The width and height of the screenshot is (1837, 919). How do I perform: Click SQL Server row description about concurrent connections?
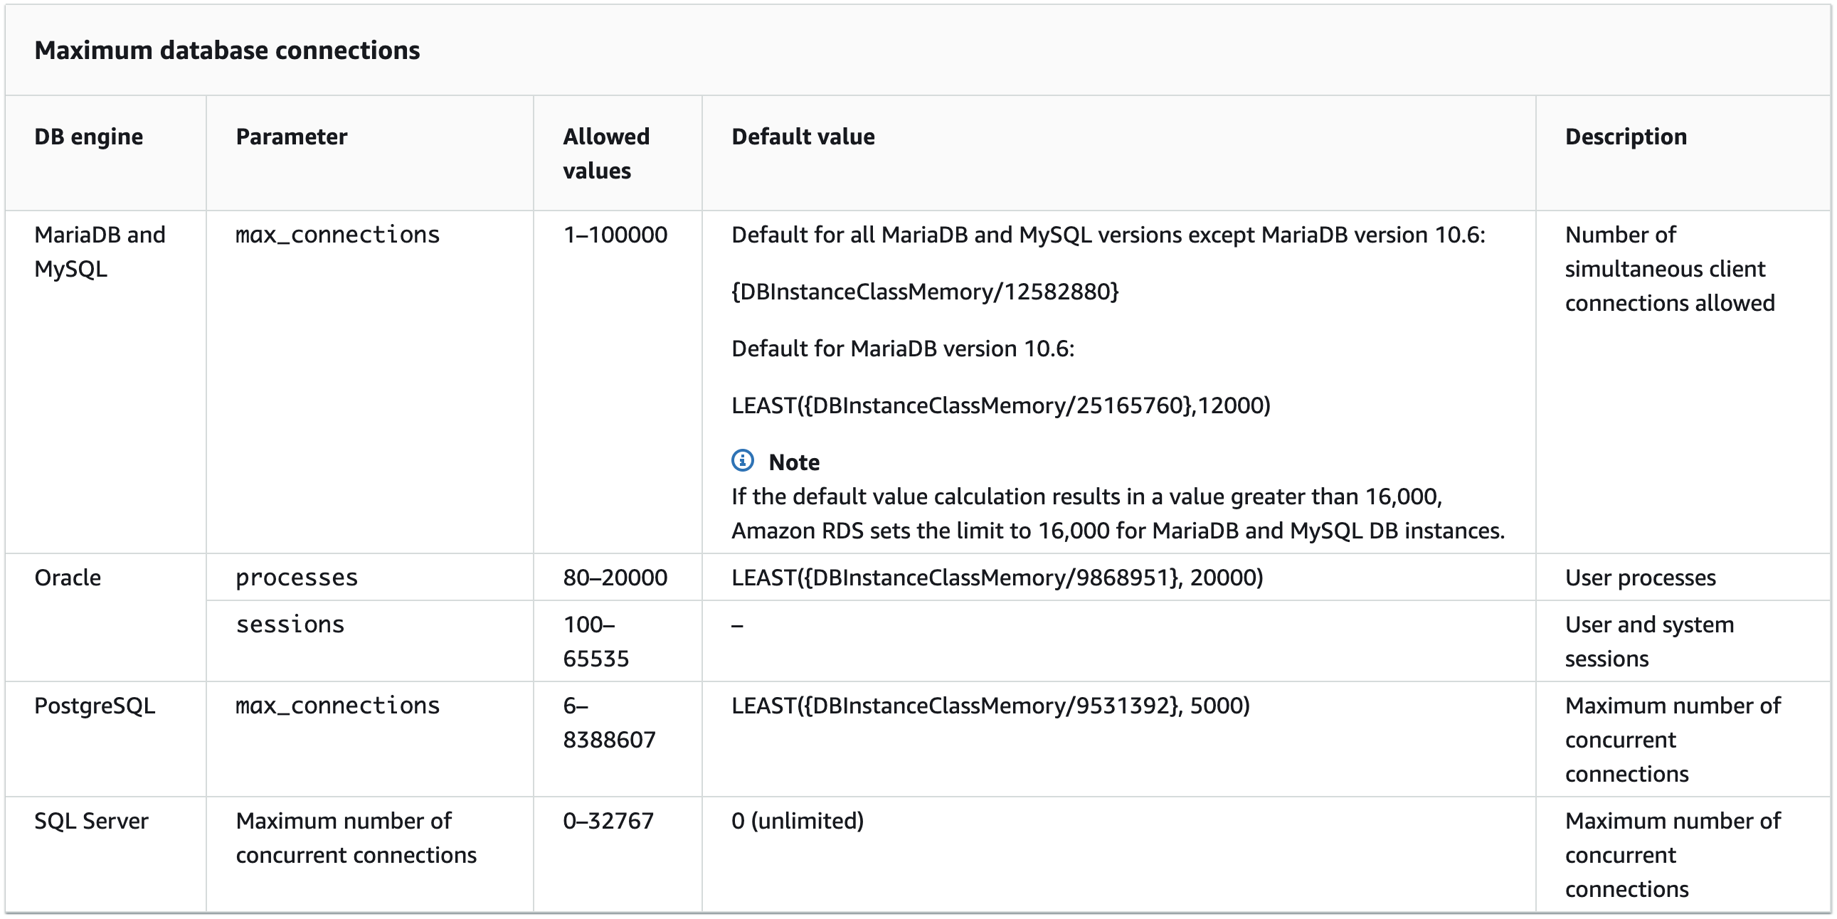pos(1672,856)
